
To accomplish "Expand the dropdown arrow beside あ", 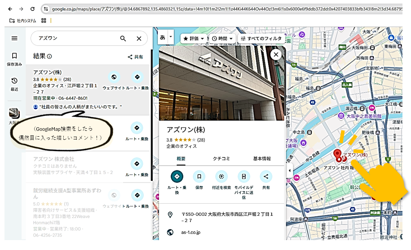I will 171,37.
